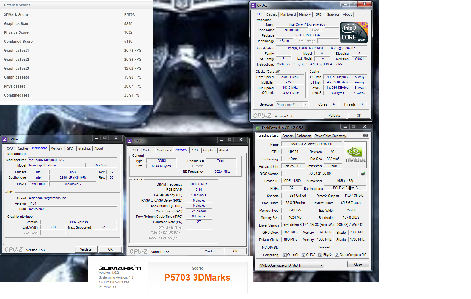Open About tab in the Mainboard CPU-Z window
This screenshot has height=299, width=471.
(x=99, y=148)
